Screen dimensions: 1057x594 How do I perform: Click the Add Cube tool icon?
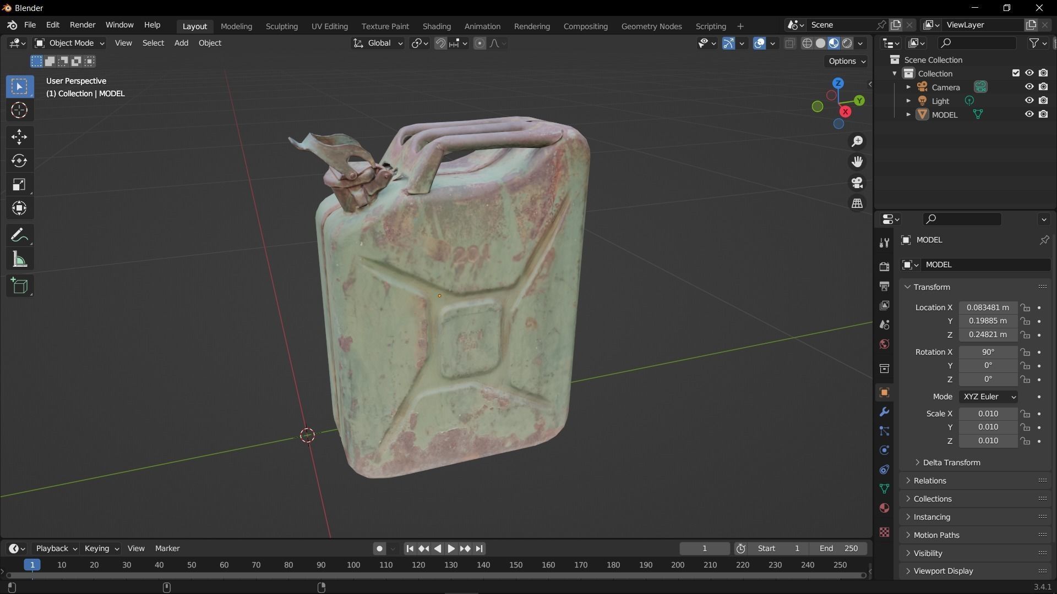pos(19,286)
